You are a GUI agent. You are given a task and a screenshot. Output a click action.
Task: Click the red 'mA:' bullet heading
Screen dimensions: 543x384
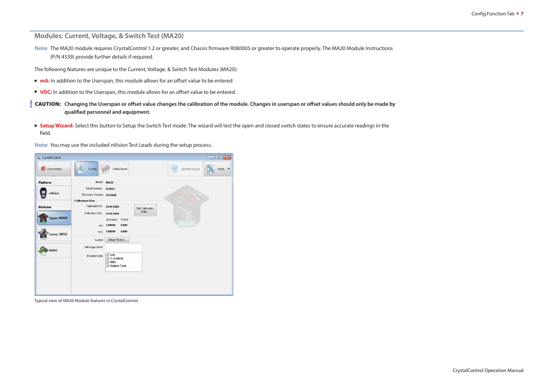[44, 81]
